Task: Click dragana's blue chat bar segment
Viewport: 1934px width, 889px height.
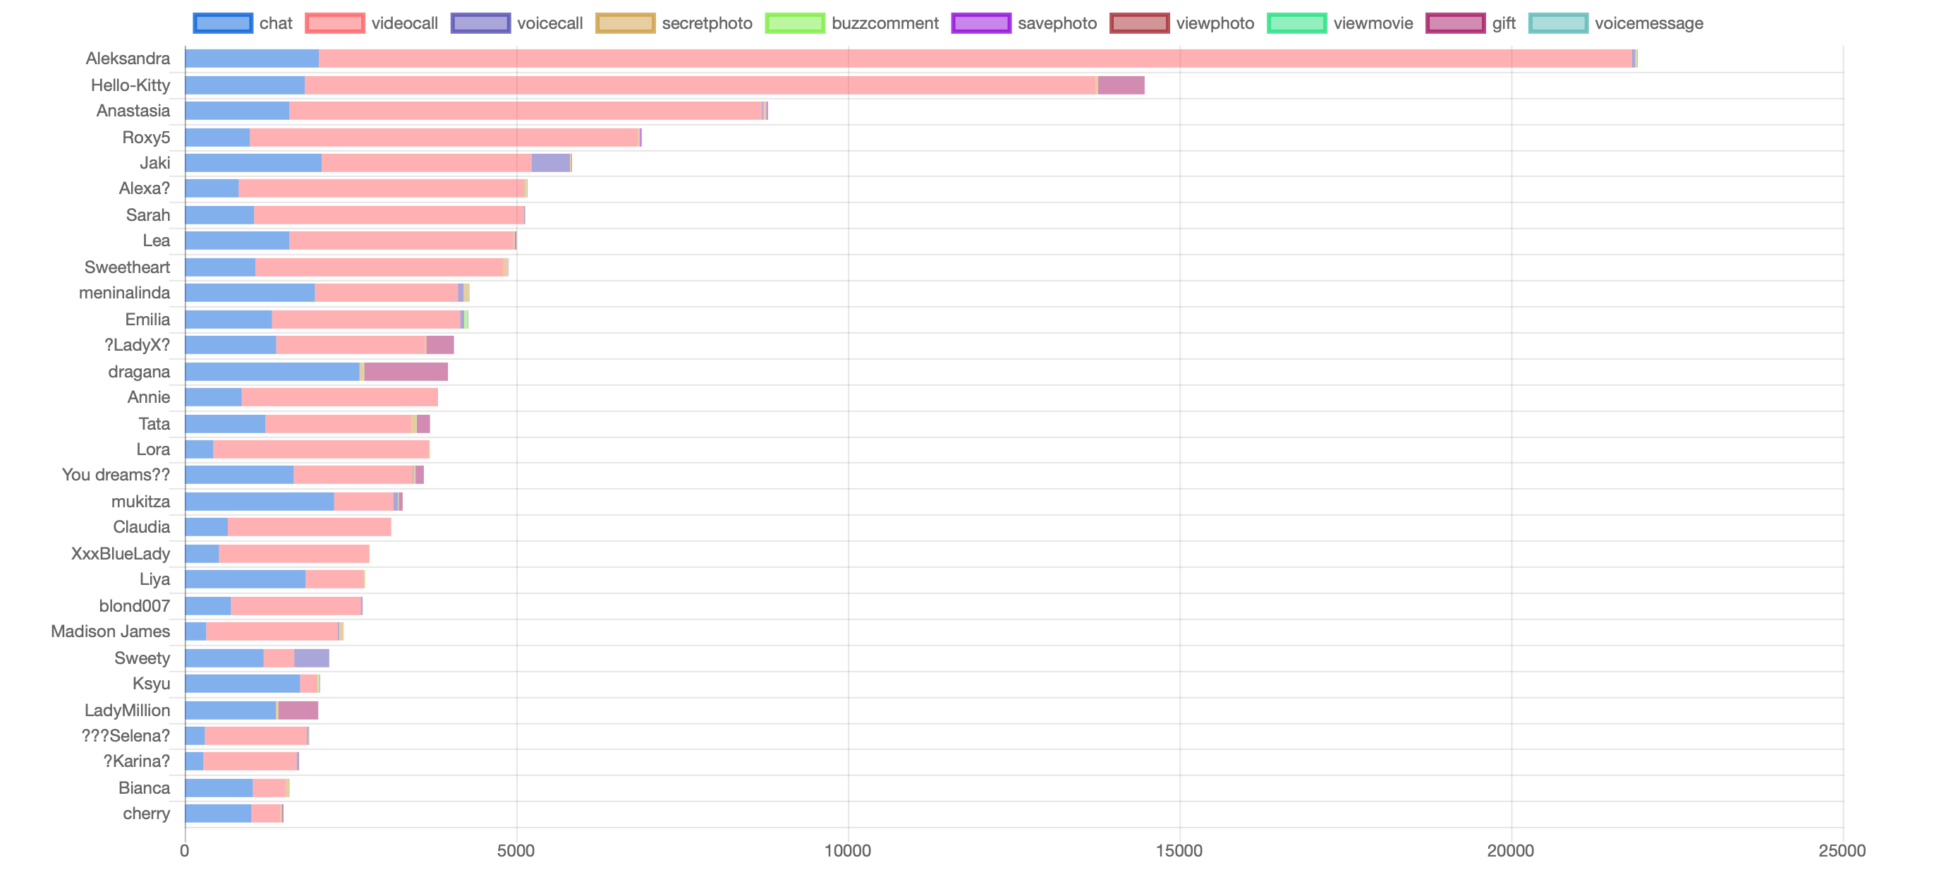Action: point(272,372)
